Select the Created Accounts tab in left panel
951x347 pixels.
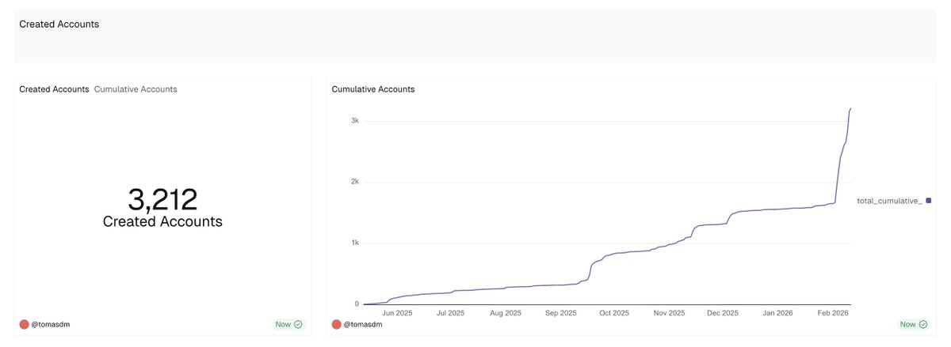pos(54,89)
